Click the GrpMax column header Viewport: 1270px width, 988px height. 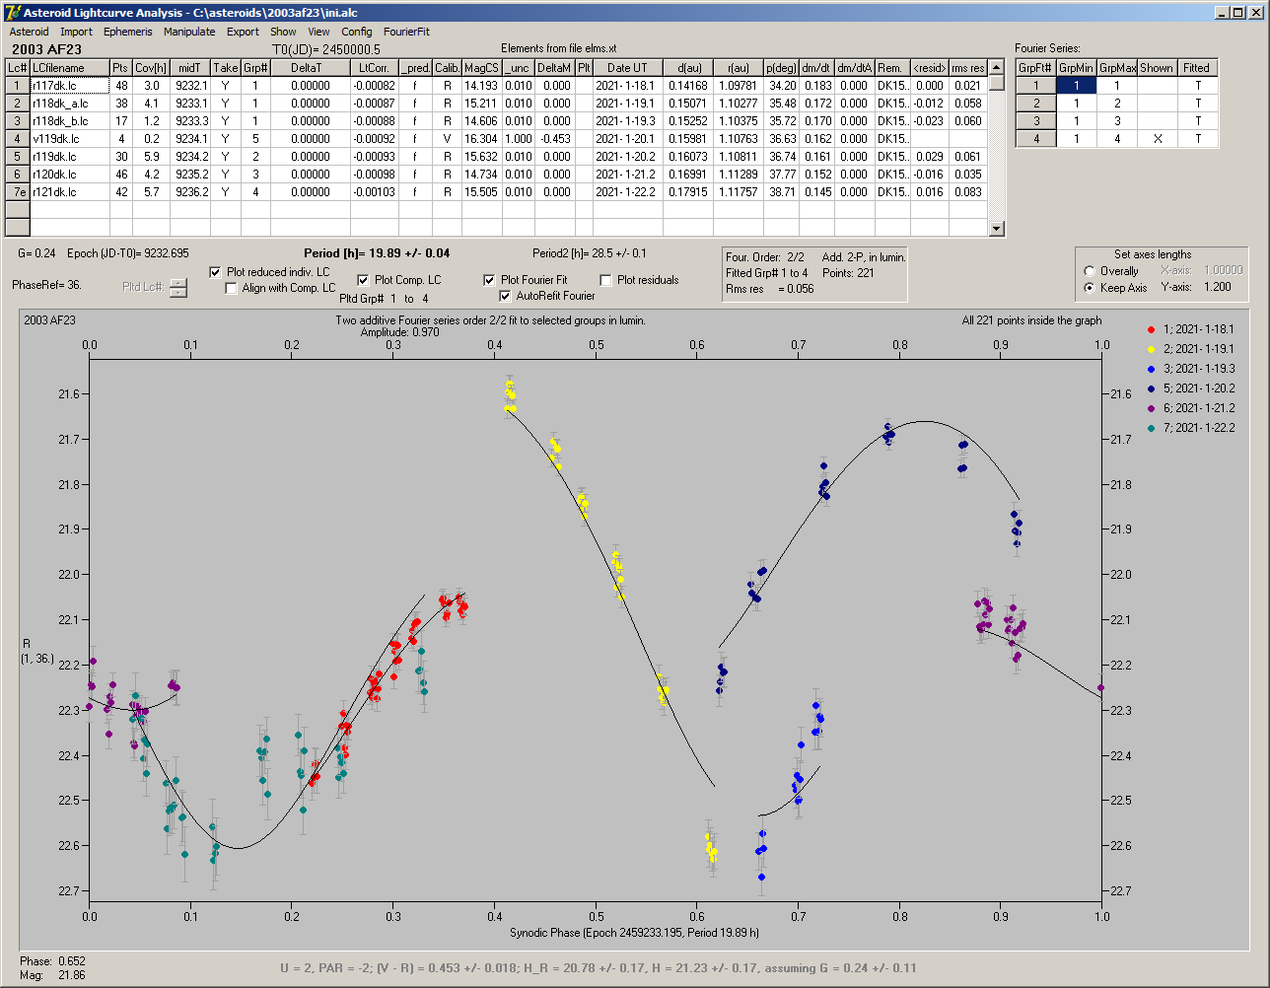(x=1117, y=68)
